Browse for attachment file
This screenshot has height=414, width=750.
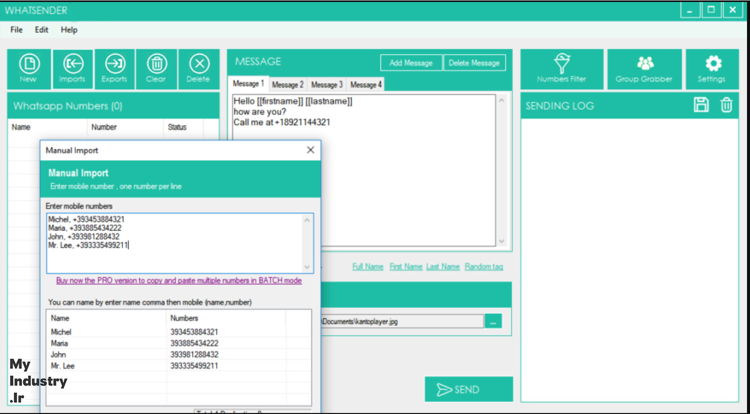tap(493, 322)
